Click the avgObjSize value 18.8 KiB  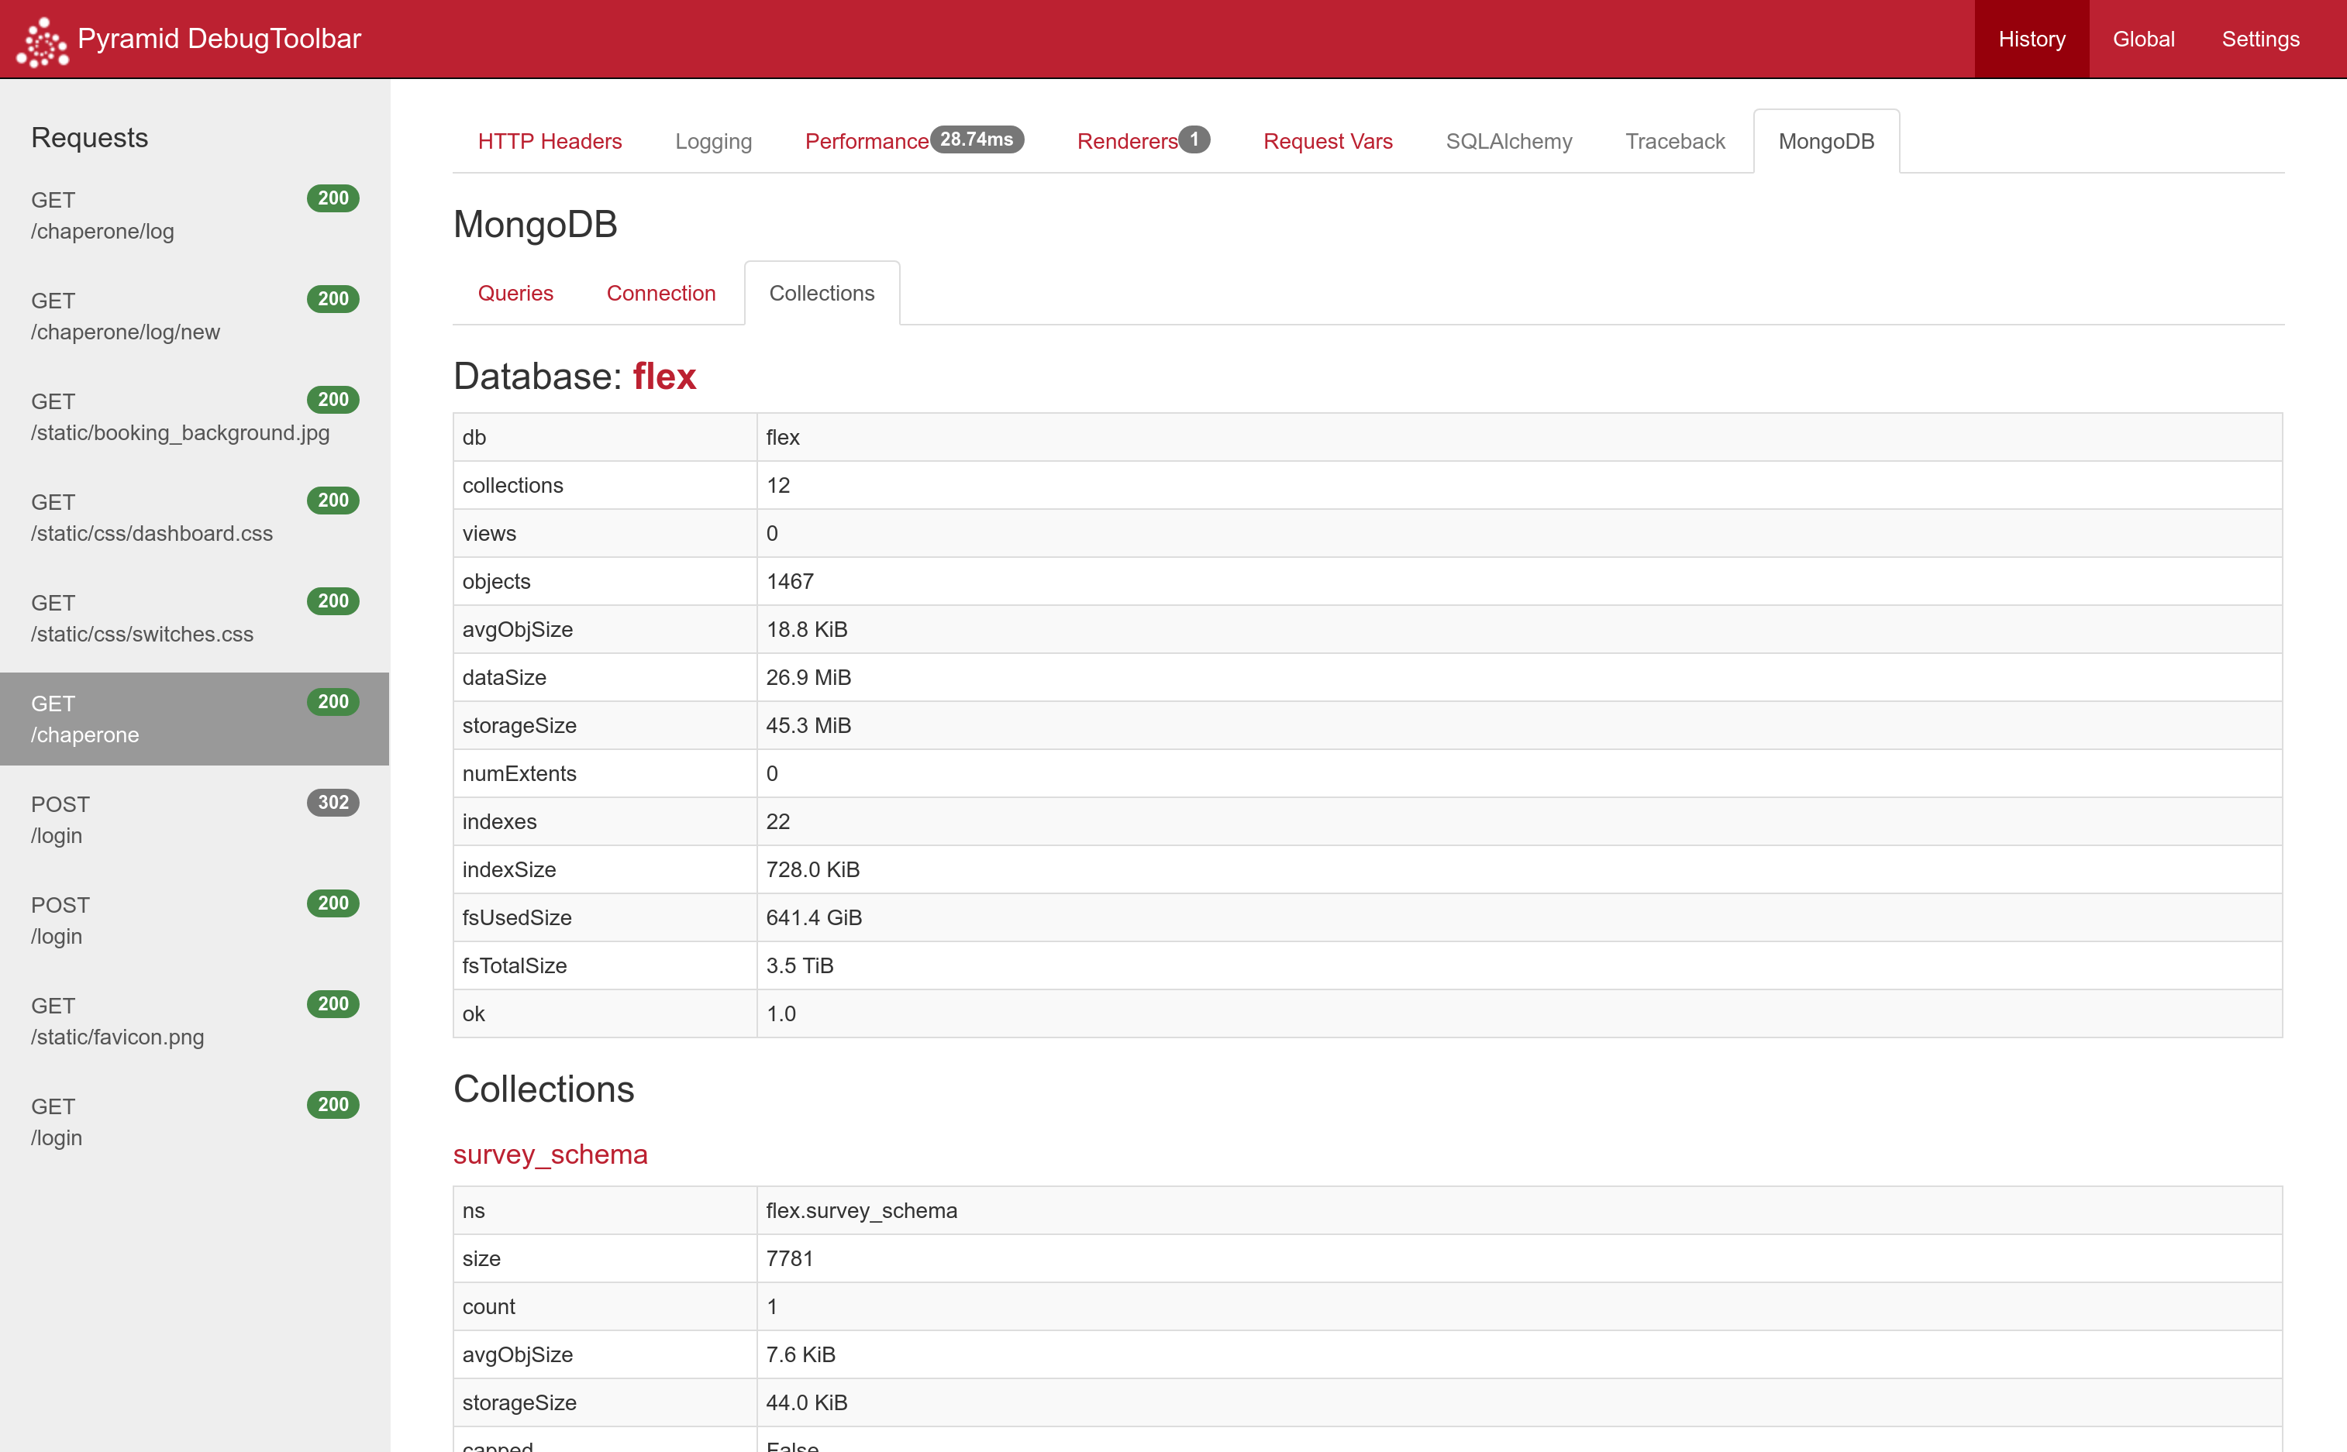tap(807, 630)
